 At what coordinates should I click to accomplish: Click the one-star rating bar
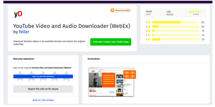click(176, 39)
